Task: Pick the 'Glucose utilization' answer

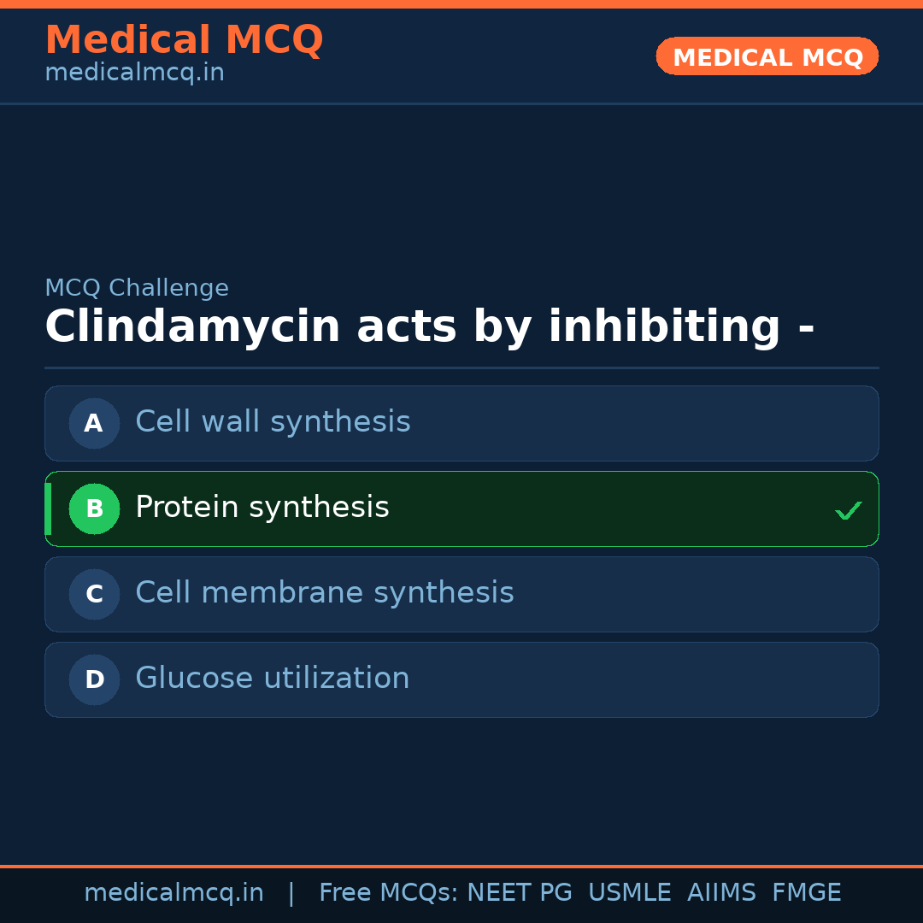Action: (272, 679)
